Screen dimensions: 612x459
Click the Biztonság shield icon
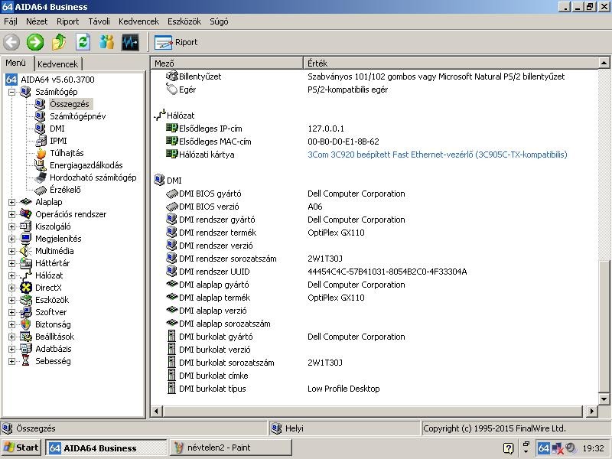[x=26, y=324]
